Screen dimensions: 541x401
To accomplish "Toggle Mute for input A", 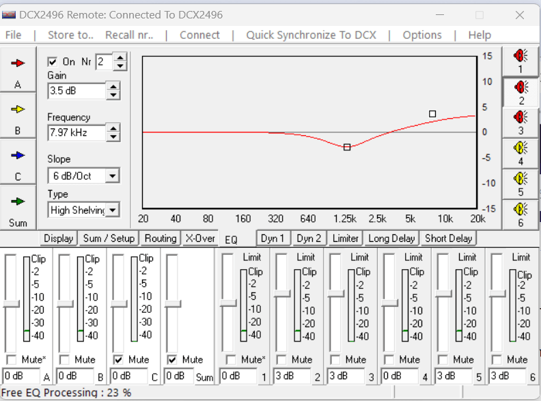I will (x=12, y=360).
